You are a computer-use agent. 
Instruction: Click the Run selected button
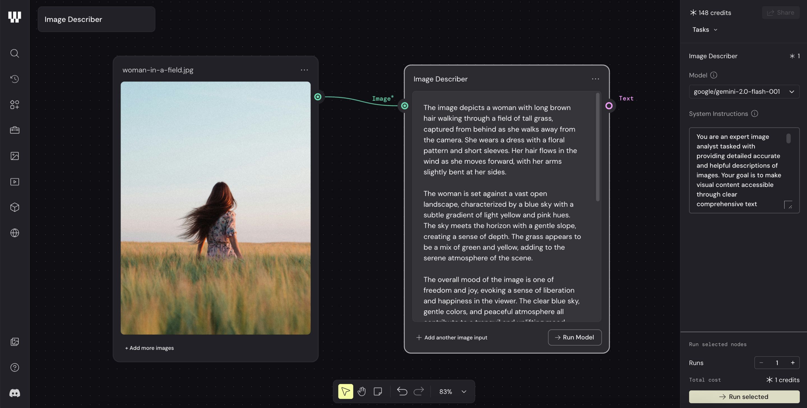point(744,397)
